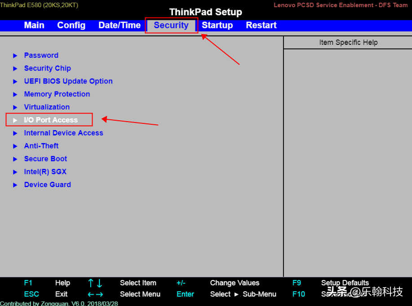The width and height of the screenshot is (412, 306).
Task: Click the ThinkPad E580 model text
Action: tap(39, 5)
